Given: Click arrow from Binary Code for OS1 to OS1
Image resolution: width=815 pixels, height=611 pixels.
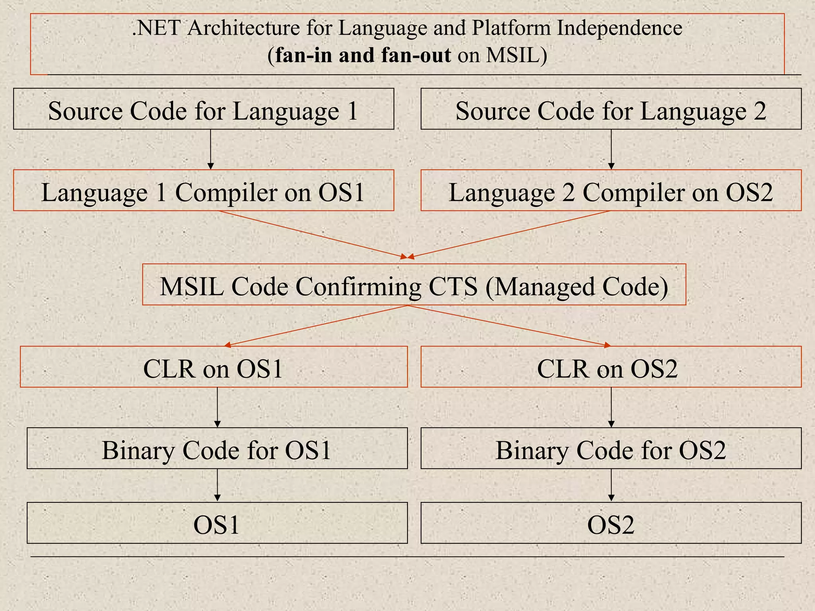Looking at the screenshot, I should (217, 485).
